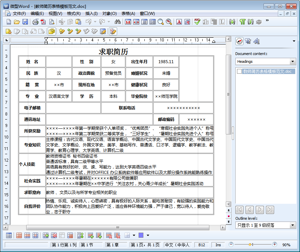Open the table borders dropdown arrow
The image size is (300, 252).
point(134,235)
